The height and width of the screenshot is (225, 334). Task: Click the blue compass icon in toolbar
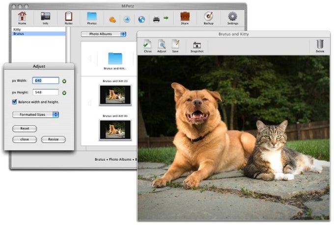(x=127, y=20)
